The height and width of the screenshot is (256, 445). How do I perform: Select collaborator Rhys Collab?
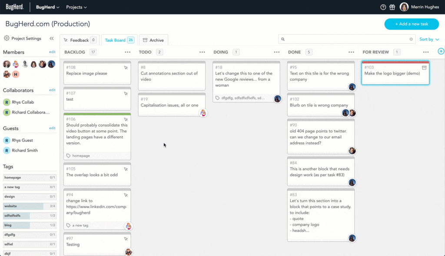[23, 102]
